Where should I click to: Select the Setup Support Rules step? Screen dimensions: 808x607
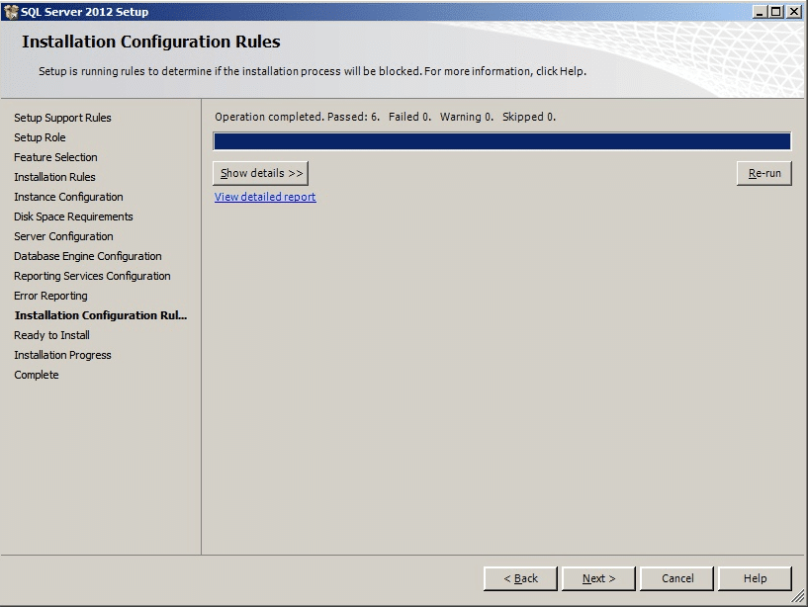pos(61,118)
